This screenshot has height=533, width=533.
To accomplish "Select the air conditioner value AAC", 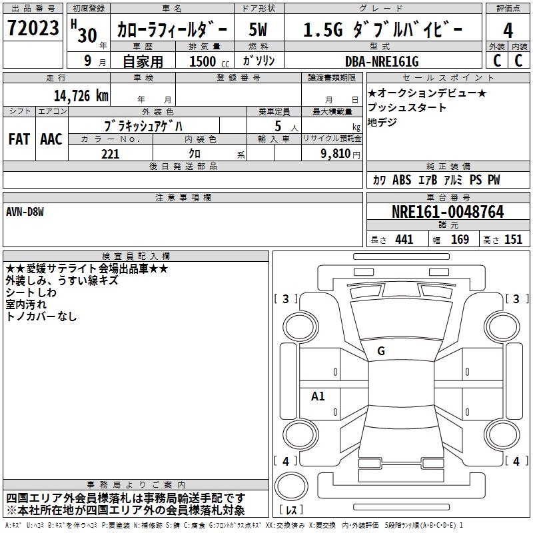I will point(51,139).
